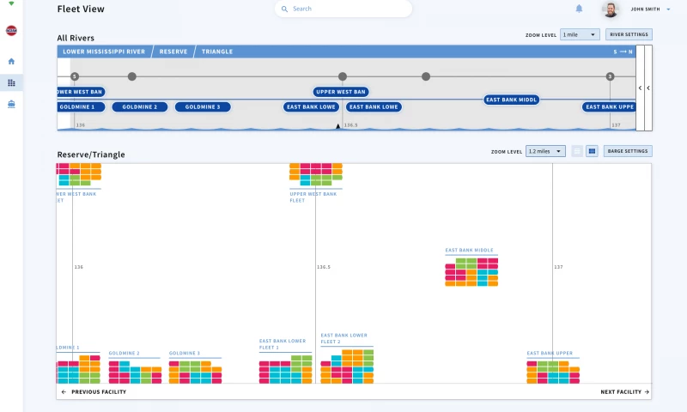Select the Reserve breadcrumb segment
Image resolution: width=687 pixels, height=412 pixels.
coord(173,51)
